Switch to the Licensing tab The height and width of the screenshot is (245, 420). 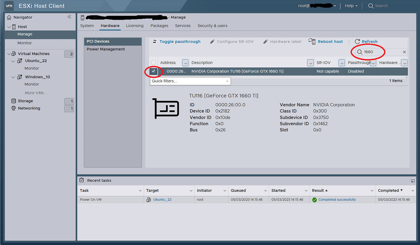click(135, 26)
